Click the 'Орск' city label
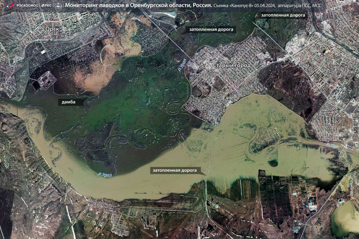359x239 pixels. coord(52,29)
